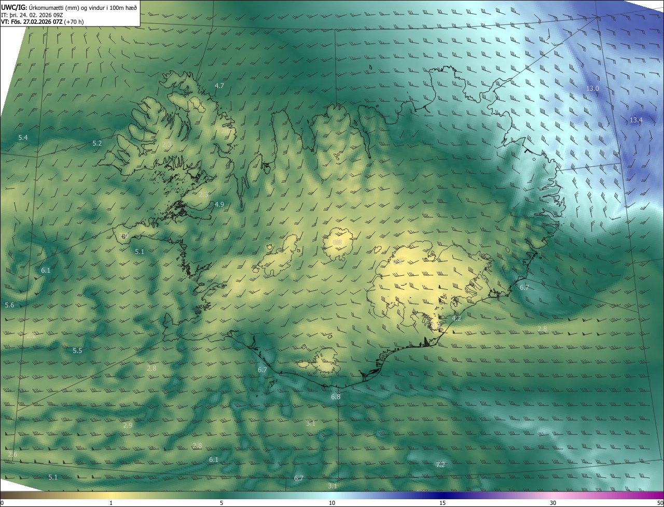The image size is (664, 507).
Task: Click the 10 tick on the color scale
Action: [x=332, y=503]
